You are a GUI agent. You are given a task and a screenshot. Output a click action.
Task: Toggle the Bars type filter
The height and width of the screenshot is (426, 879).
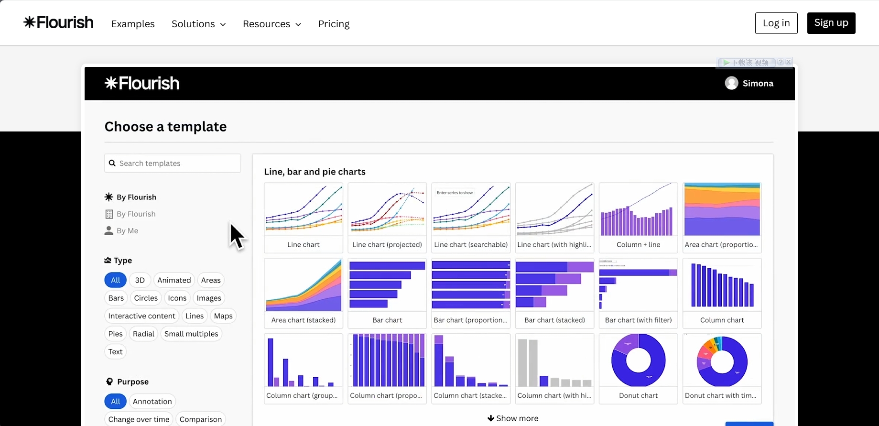click(116, 298)
